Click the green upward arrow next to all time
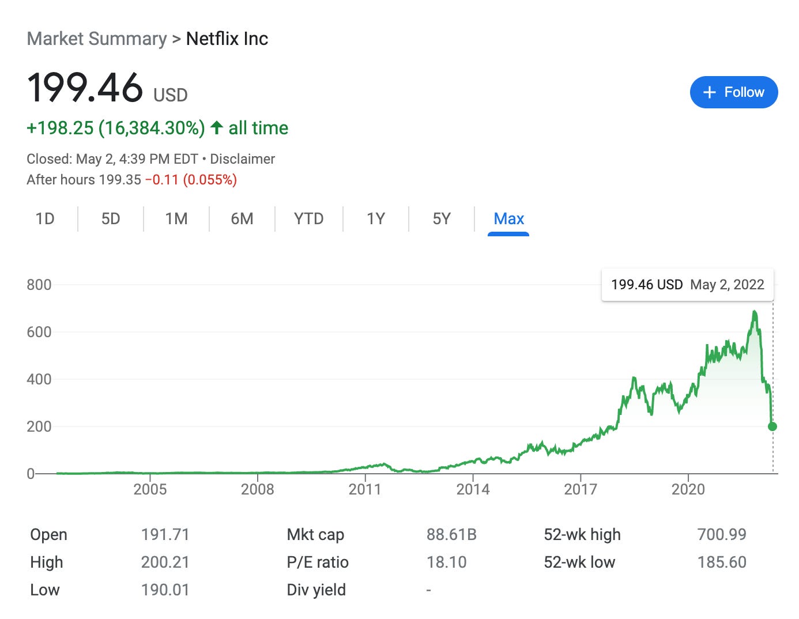Viewport: 799px width, 619px height. click(216, 128)
